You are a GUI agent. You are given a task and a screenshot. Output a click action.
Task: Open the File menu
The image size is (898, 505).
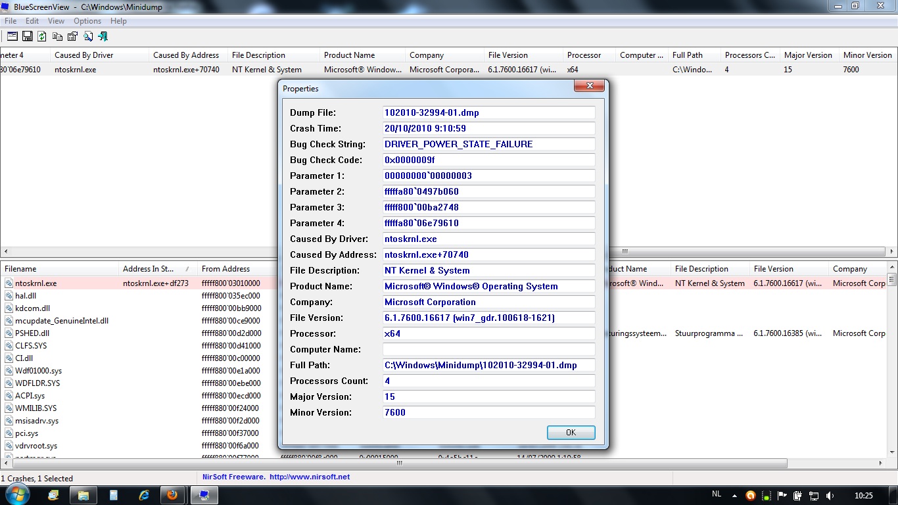pyautogui.click(x=11, y=21)
